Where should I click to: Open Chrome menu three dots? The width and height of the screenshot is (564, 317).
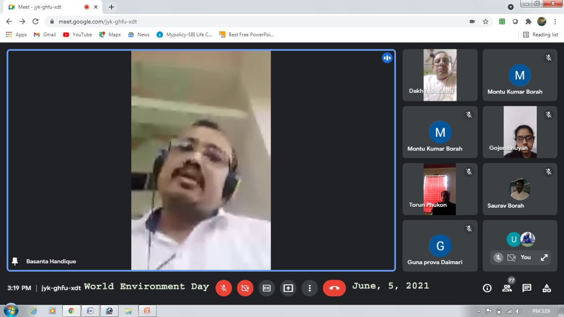tap(555, 21)
